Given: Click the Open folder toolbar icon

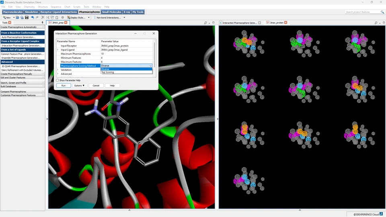Looking at the screenshot, I should (17, 17).
